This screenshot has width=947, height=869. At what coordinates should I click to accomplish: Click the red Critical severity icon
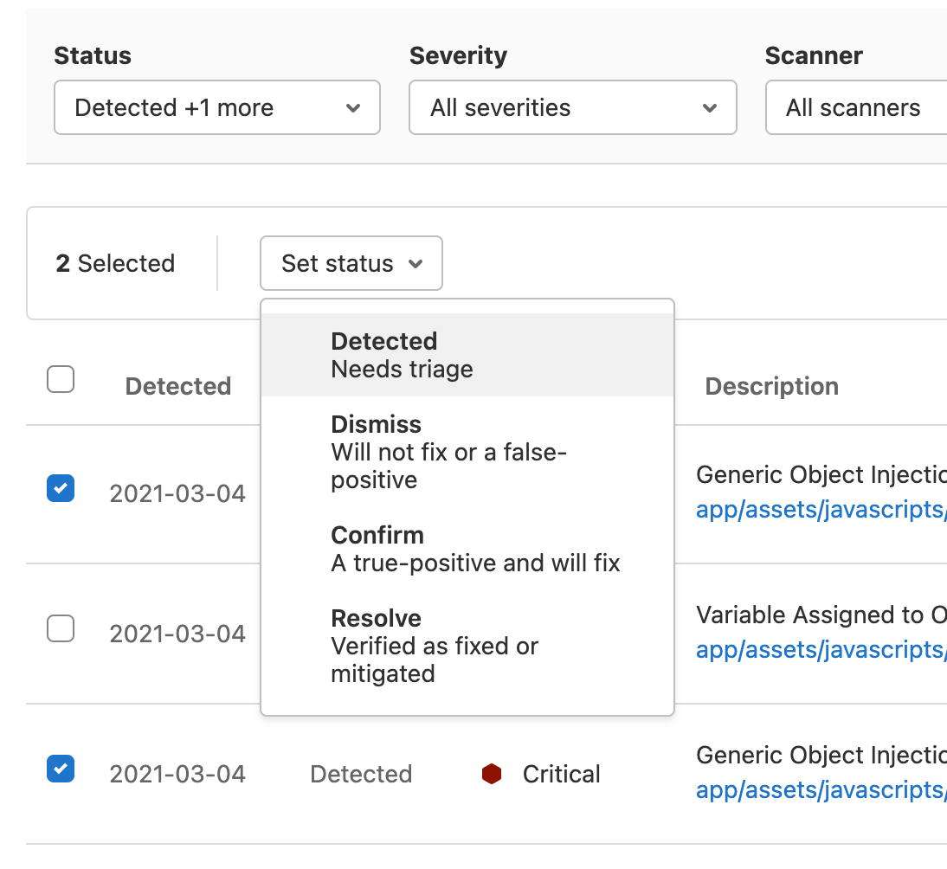point(492,774)
